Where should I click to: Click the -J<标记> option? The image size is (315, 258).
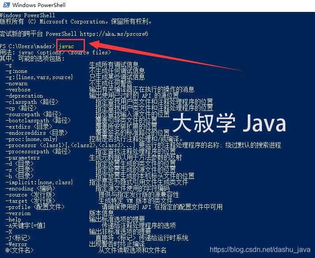point(18,238)
